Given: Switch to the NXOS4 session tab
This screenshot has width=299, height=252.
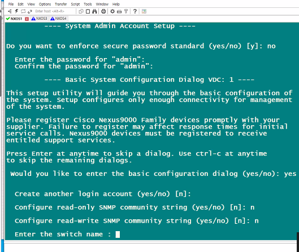Looking at the screenshot, I should point(59,19).
